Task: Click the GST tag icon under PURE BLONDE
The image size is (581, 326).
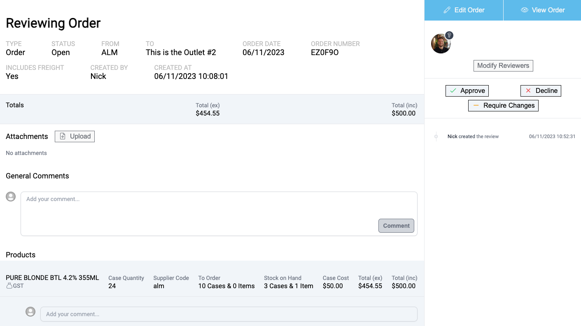Action: (x=9, y=286)
